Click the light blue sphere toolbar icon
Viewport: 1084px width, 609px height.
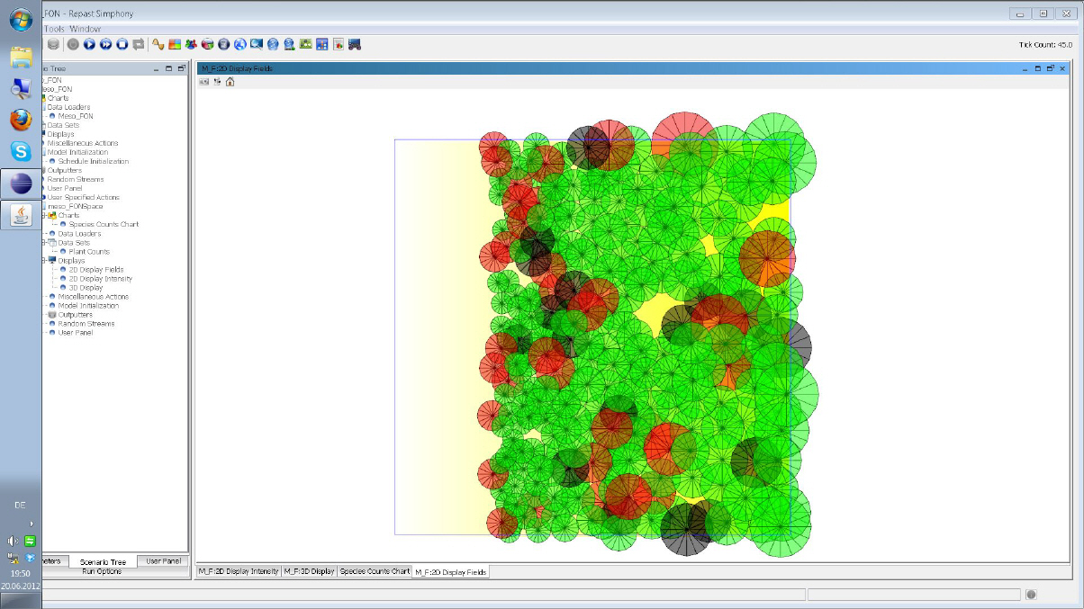pos(273,44)
